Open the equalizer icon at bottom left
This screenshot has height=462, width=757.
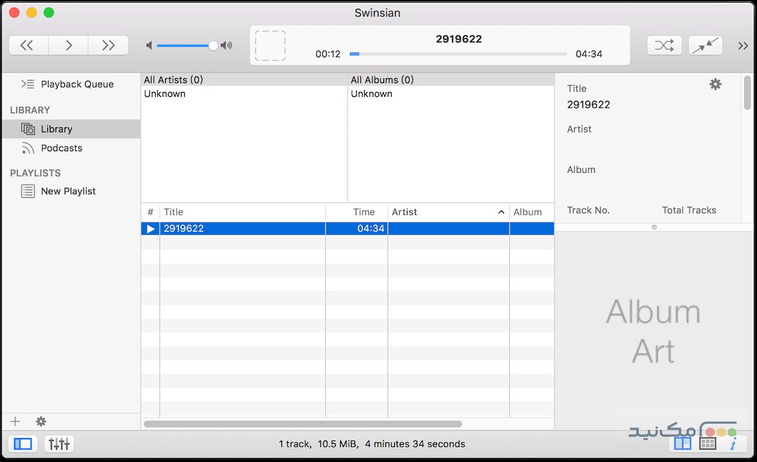[58, 444]
